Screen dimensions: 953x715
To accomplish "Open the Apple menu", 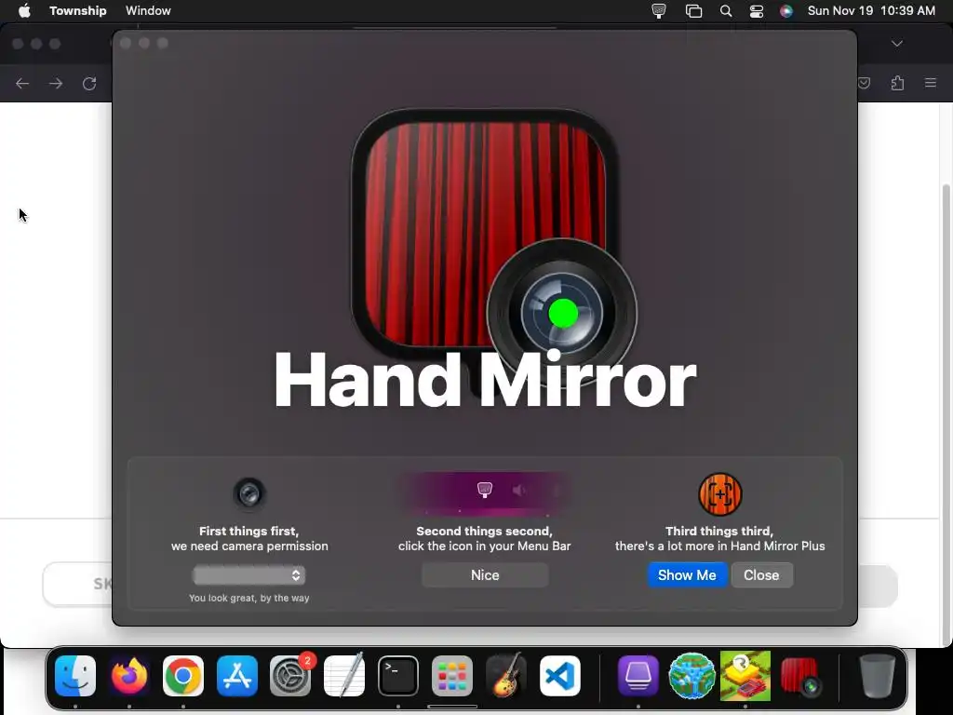I will (24, 11).
